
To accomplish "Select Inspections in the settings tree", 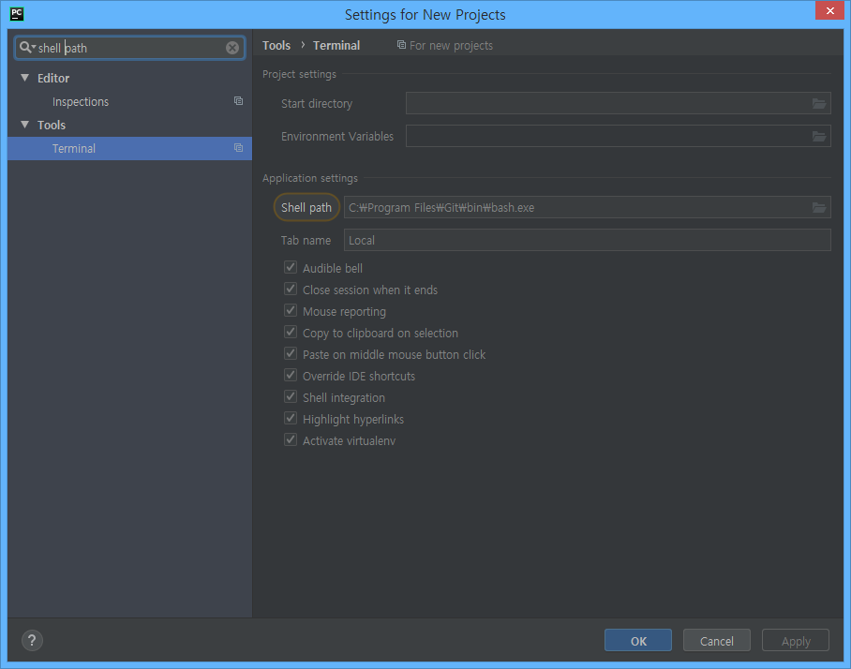I will point(129,101).
